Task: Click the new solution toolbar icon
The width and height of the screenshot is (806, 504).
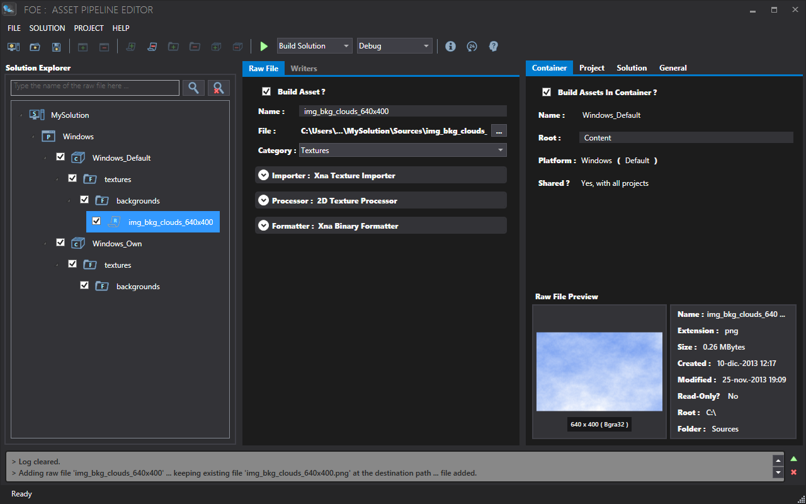Action: [13, 46]
